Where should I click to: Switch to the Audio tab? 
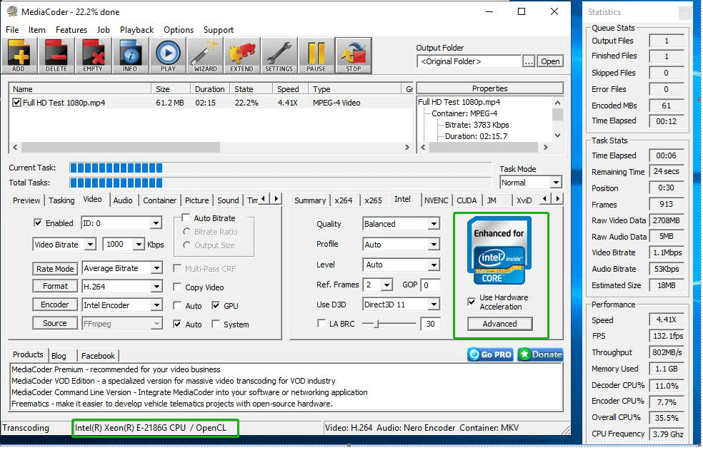(x=122, y=200)
